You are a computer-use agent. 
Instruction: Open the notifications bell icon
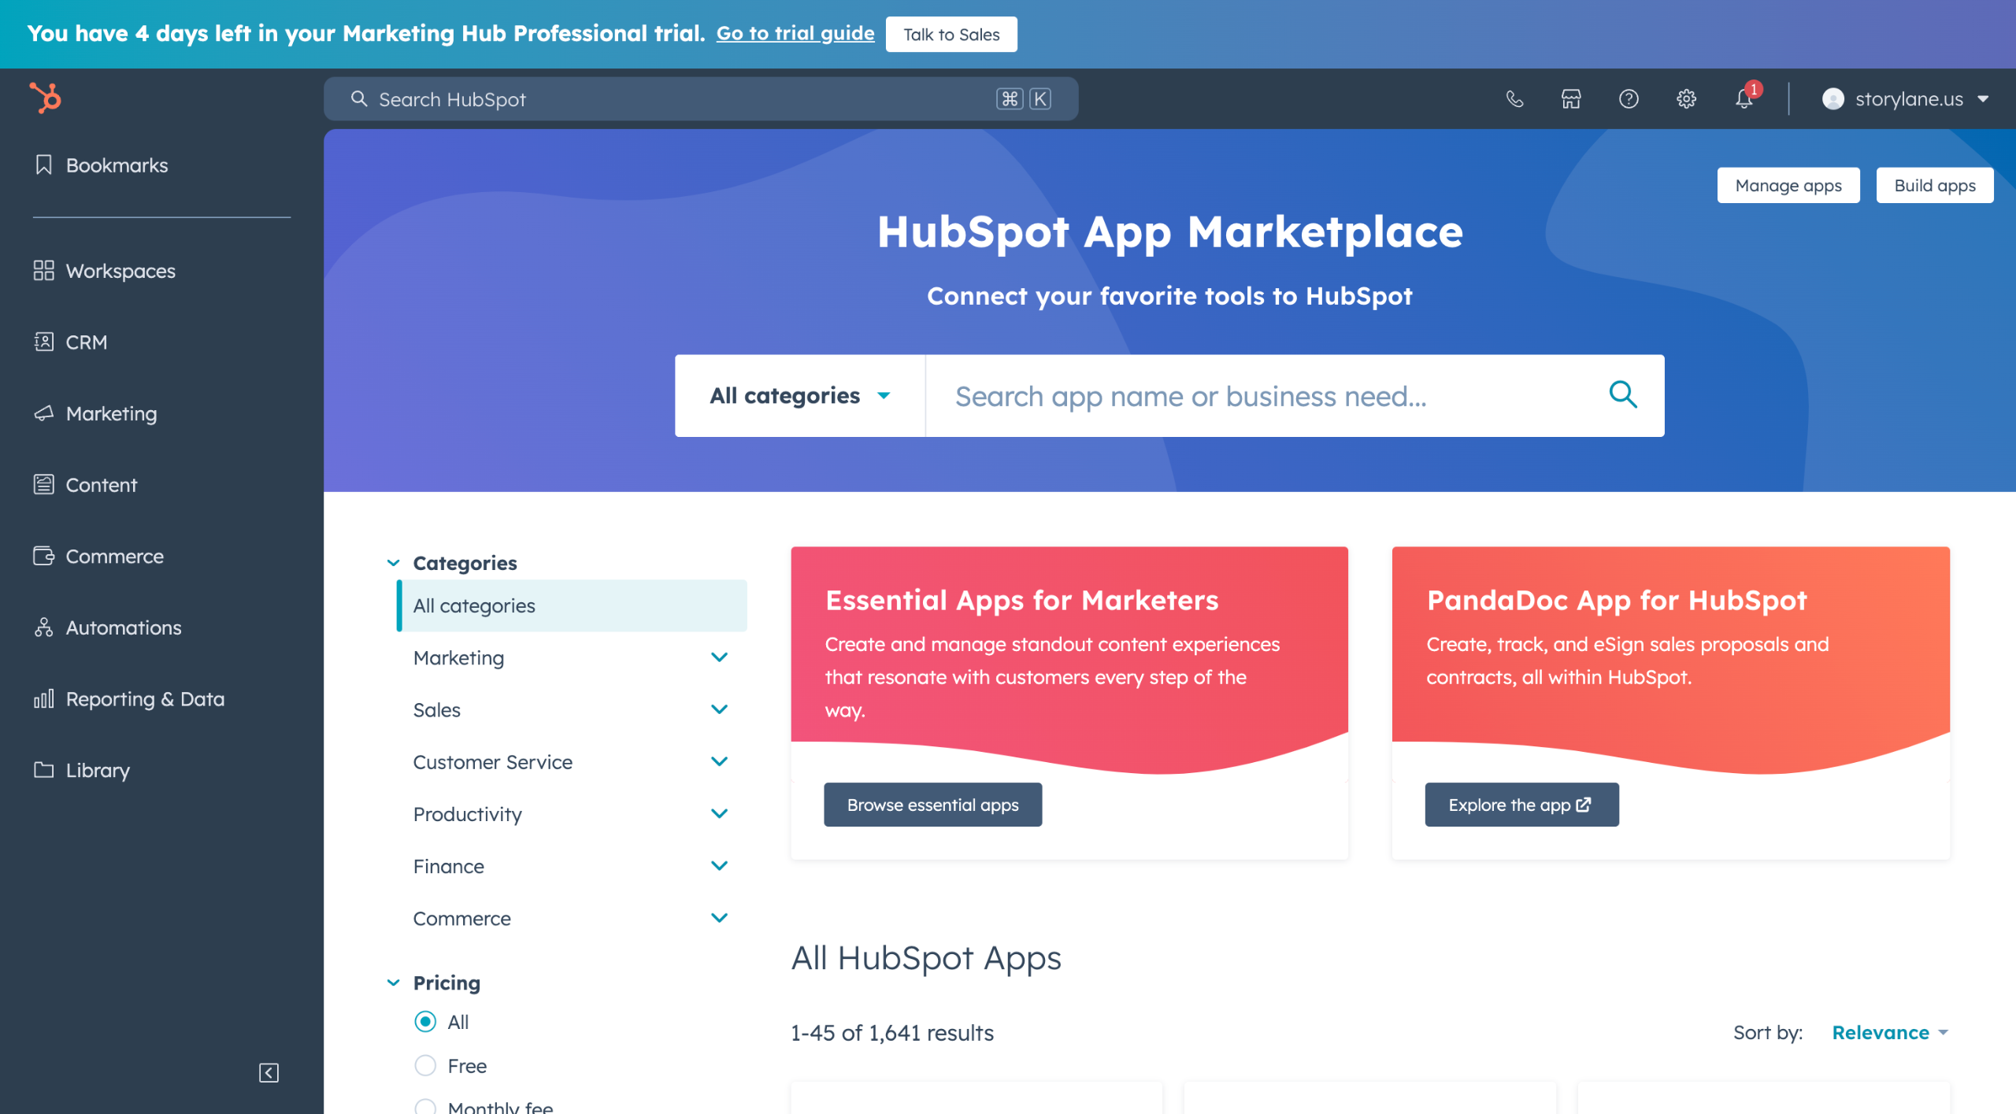click(1744, 99)
